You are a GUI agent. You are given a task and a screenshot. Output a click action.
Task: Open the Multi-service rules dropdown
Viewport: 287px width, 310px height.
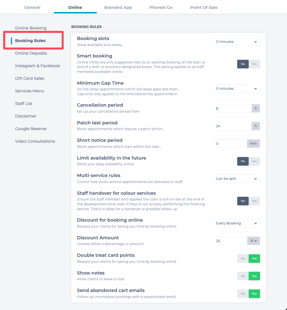click(x=236, y=179)
